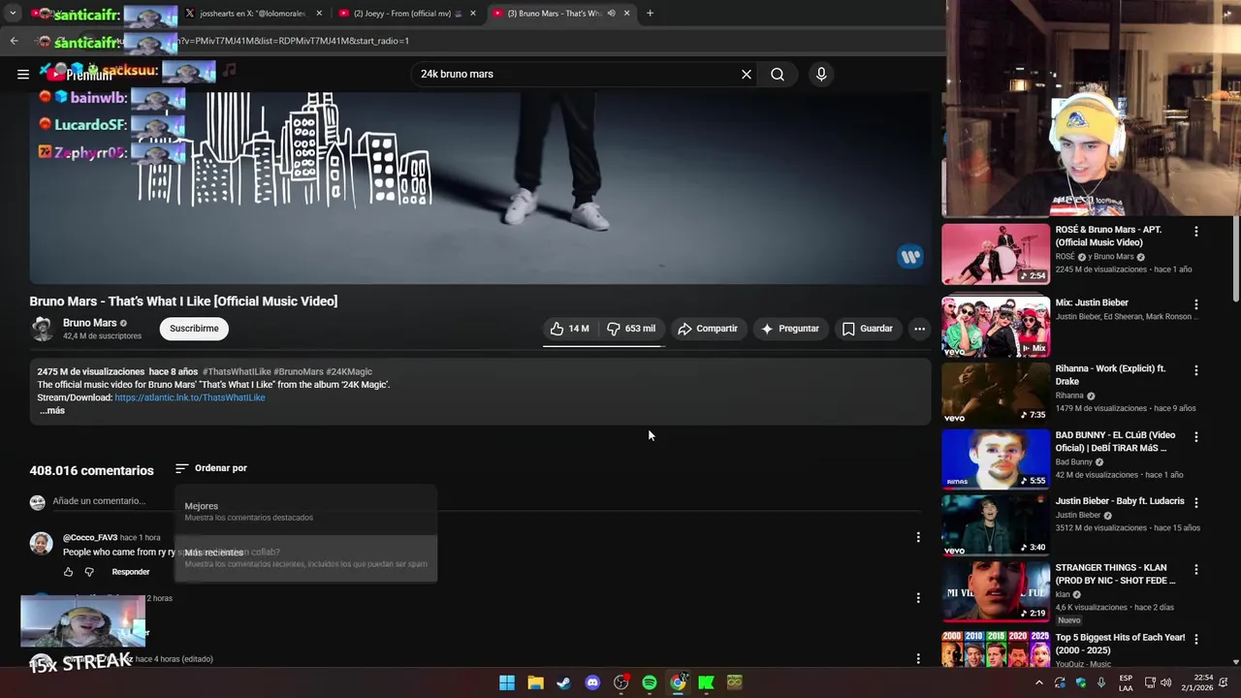Expand the description with ...más
This screenshot has height=698, width=1241.
click(52, 410)
